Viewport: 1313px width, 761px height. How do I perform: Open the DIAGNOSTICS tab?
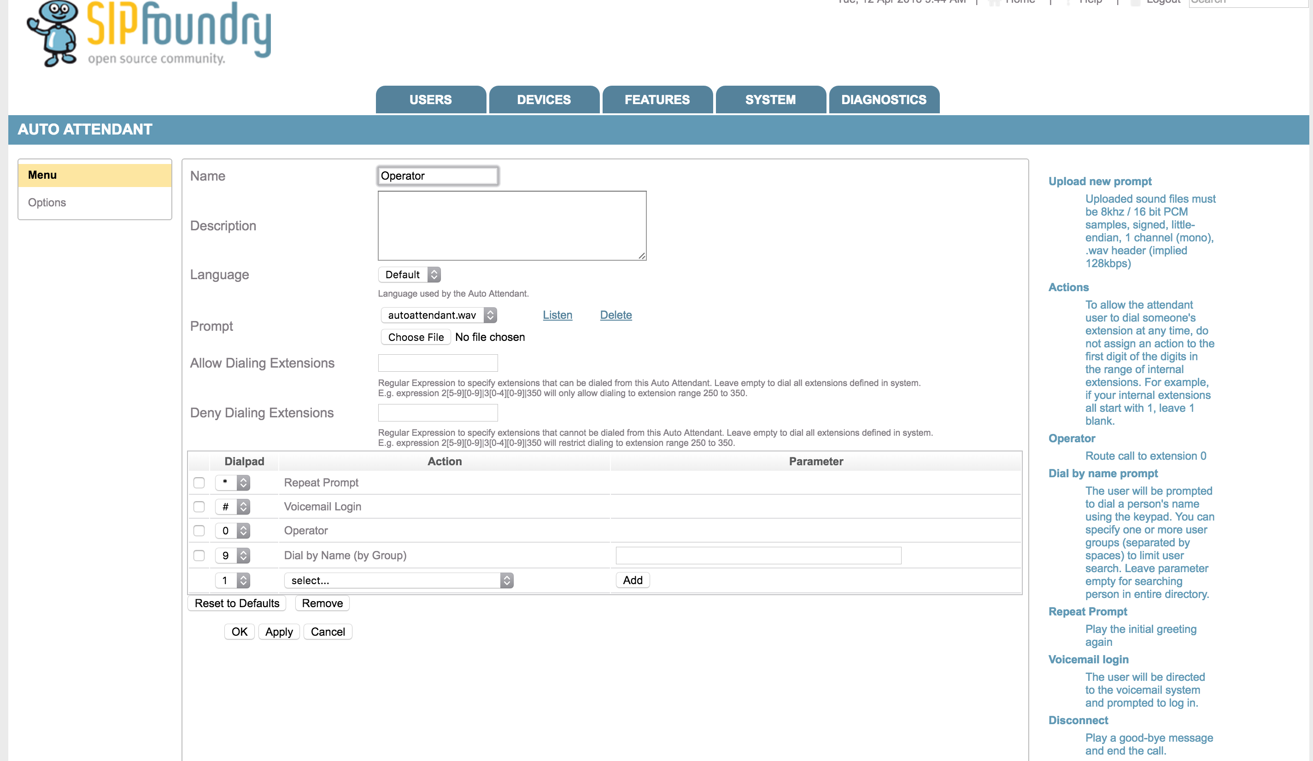tap(884, 100)
